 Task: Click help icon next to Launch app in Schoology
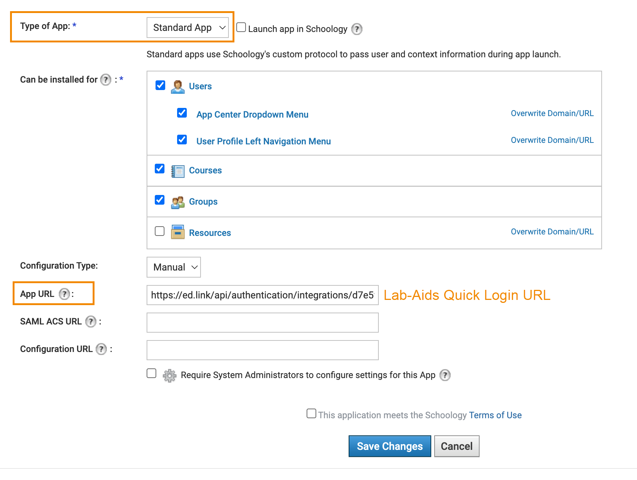pyautogui.click(x=356, y=29)
